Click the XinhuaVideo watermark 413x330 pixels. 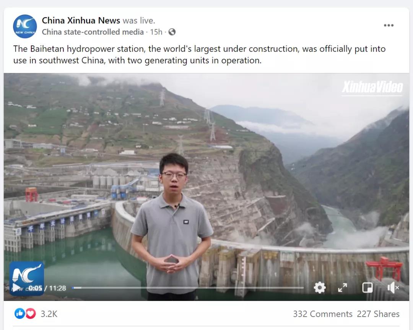click(x=372, y=87)
